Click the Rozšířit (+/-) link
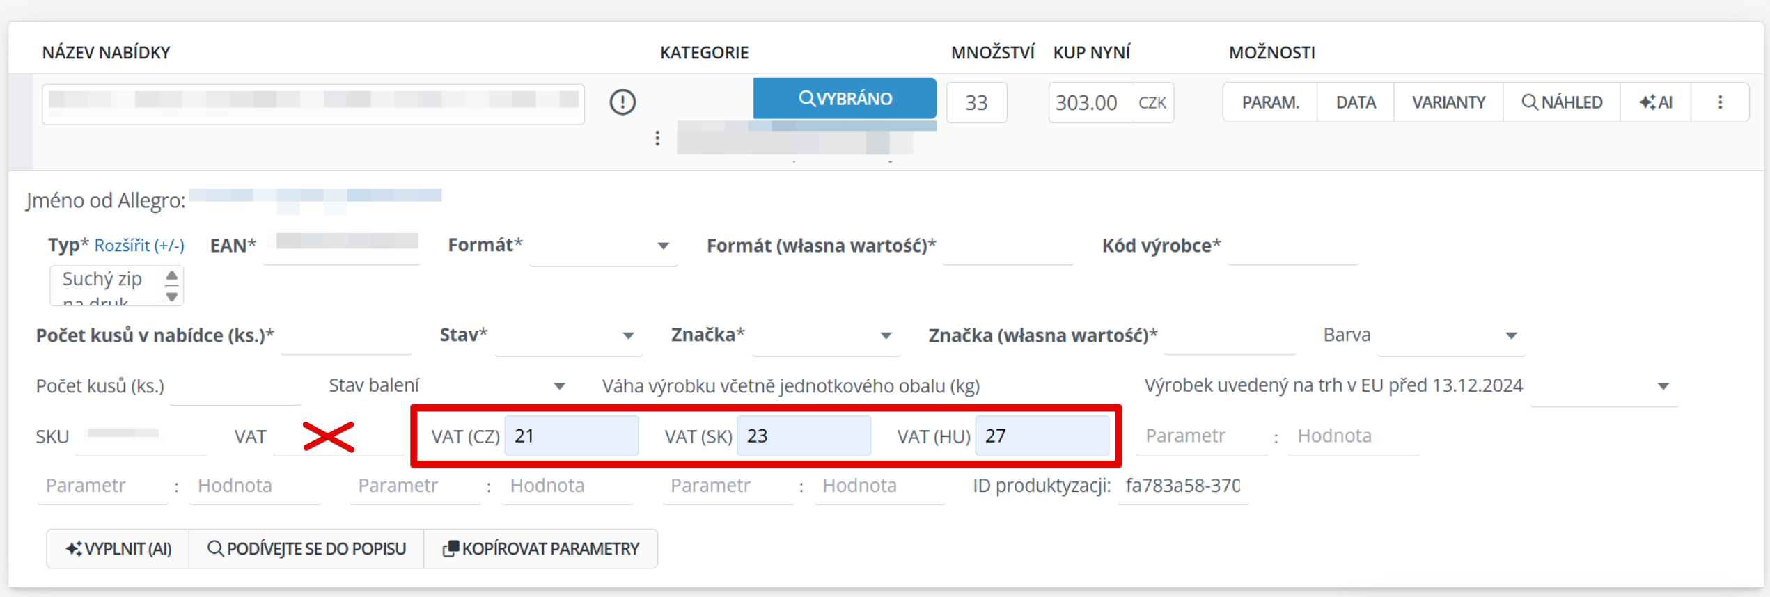The width and height of the screenshot is (1770, 597). click(139, 246)
